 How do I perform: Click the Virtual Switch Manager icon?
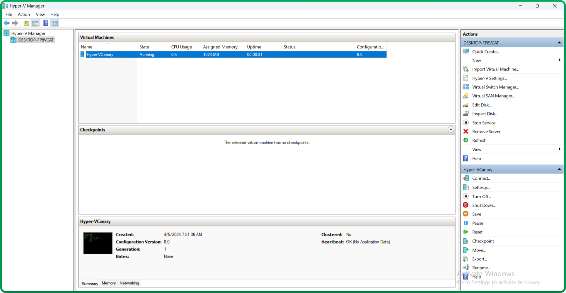coord(466,87)
